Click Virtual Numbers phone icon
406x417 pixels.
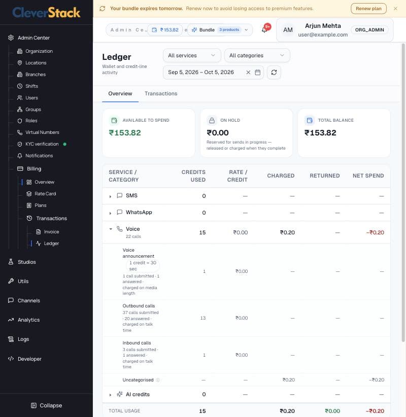20,132
